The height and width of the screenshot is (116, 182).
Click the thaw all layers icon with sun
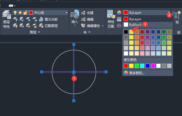click(x=28, y=26)
